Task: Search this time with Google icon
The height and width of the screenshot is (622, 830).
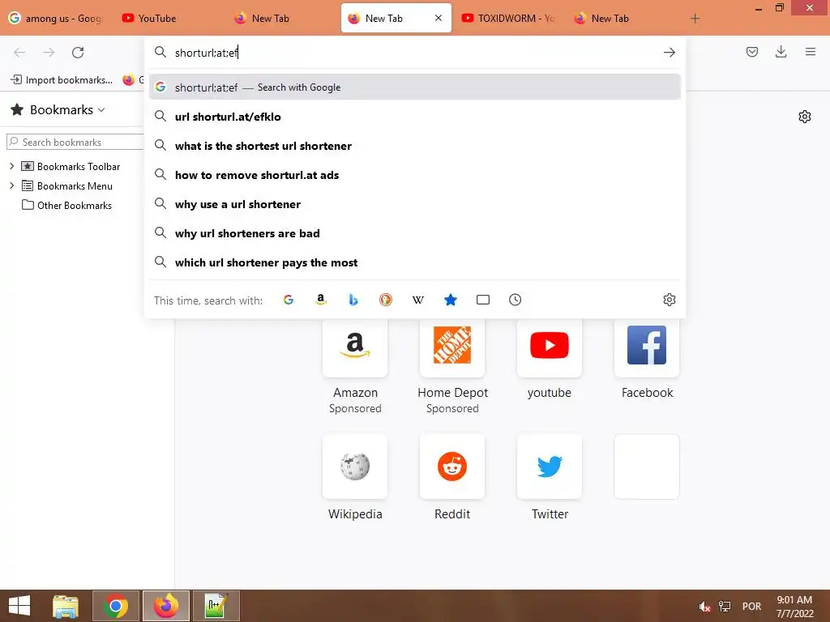Action: coord(289,300)
